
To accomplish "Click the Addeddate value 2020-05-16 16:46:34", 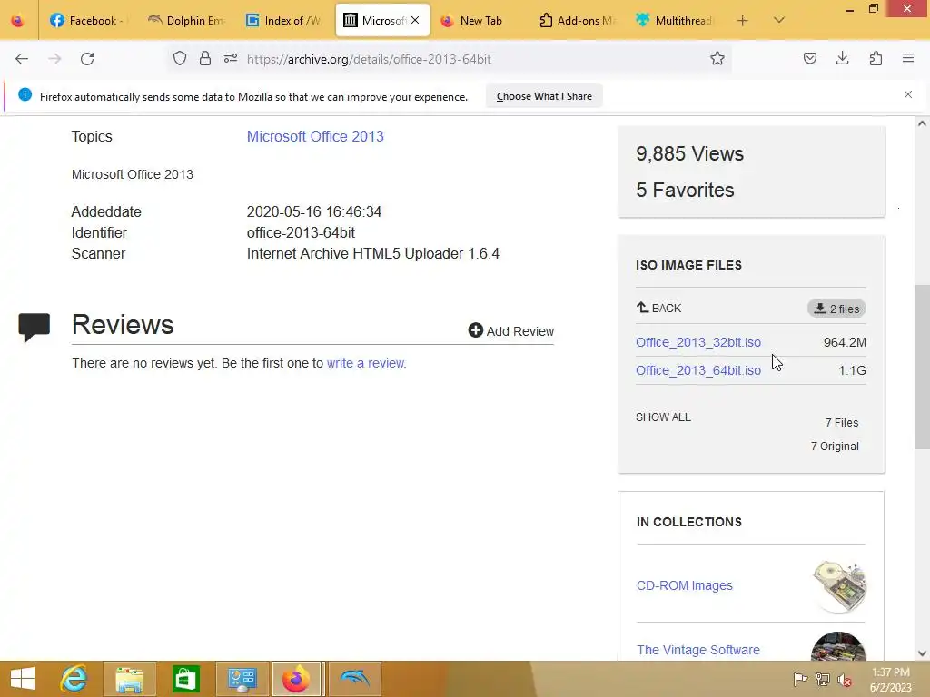I will point(313,211).
